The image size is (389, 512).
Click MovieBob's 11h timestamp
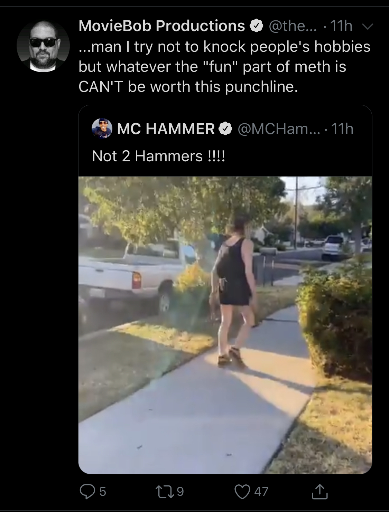tap(341, 26)
